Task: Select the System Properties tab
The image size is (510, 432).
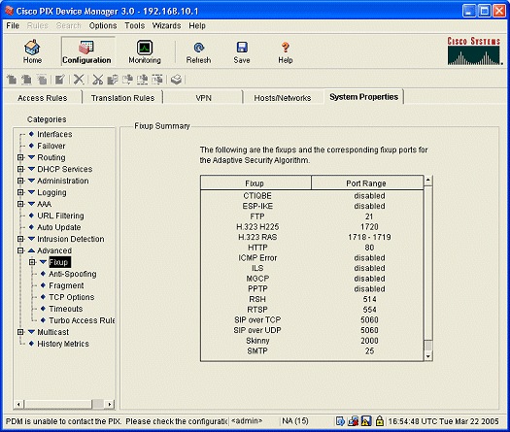Action: click(x=363, y=97)
